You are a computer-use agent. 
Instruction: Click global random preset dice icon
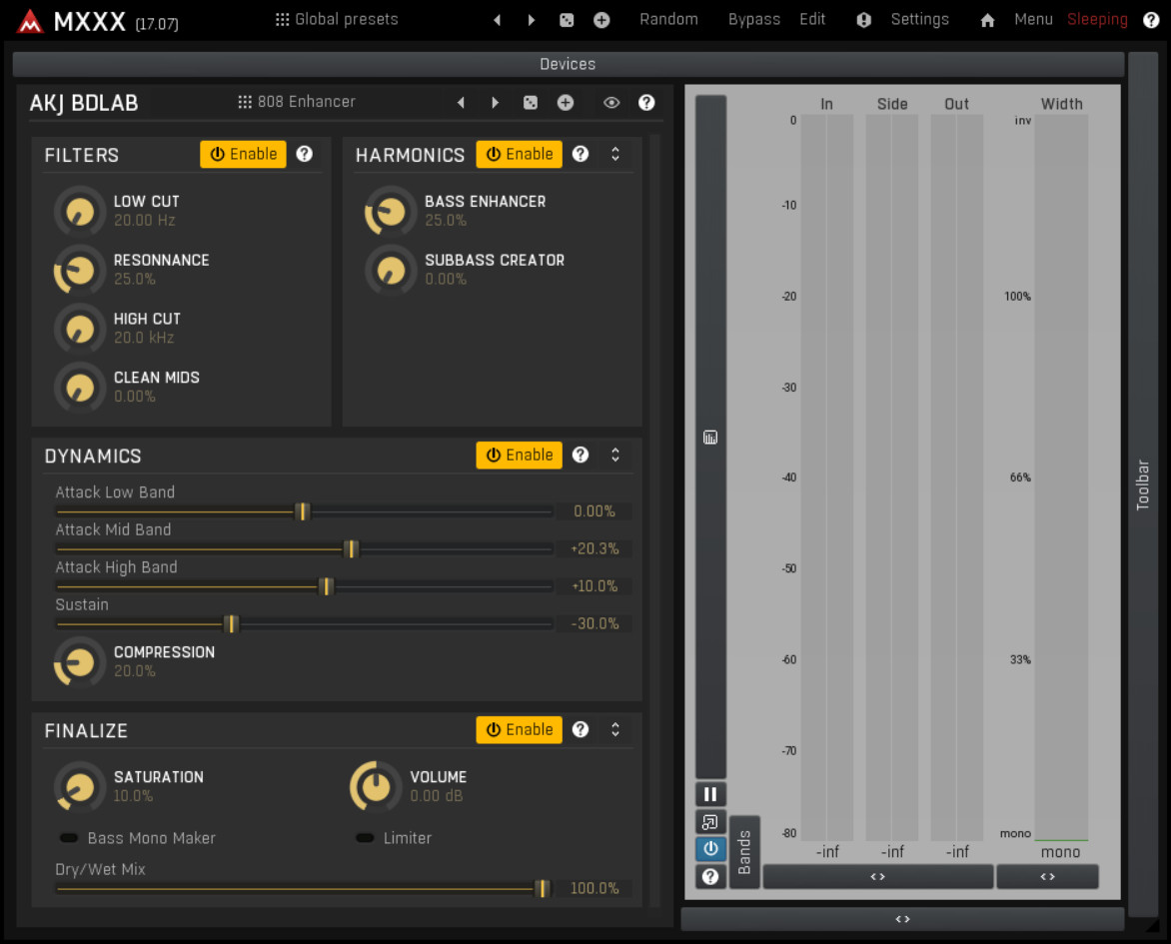(x=567, y=20)
